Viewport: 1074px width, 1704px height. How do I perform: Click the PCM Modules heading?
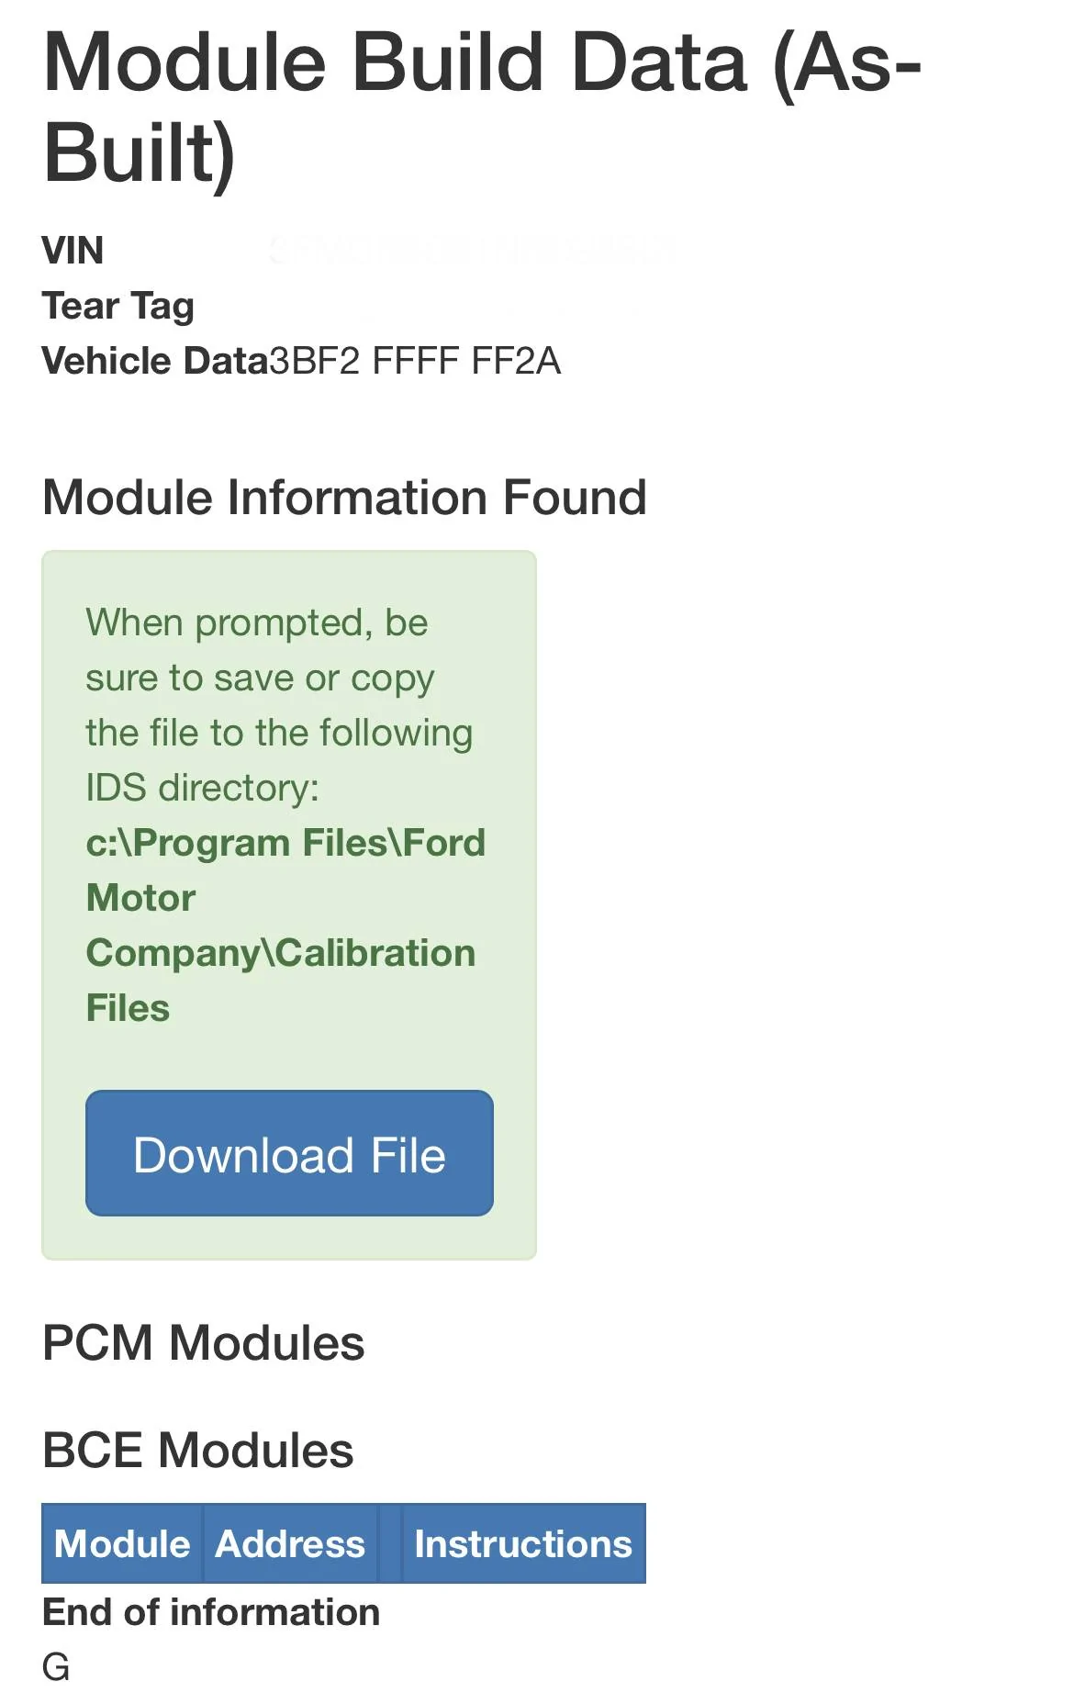pyautogui.click(x=203, y=1342)
